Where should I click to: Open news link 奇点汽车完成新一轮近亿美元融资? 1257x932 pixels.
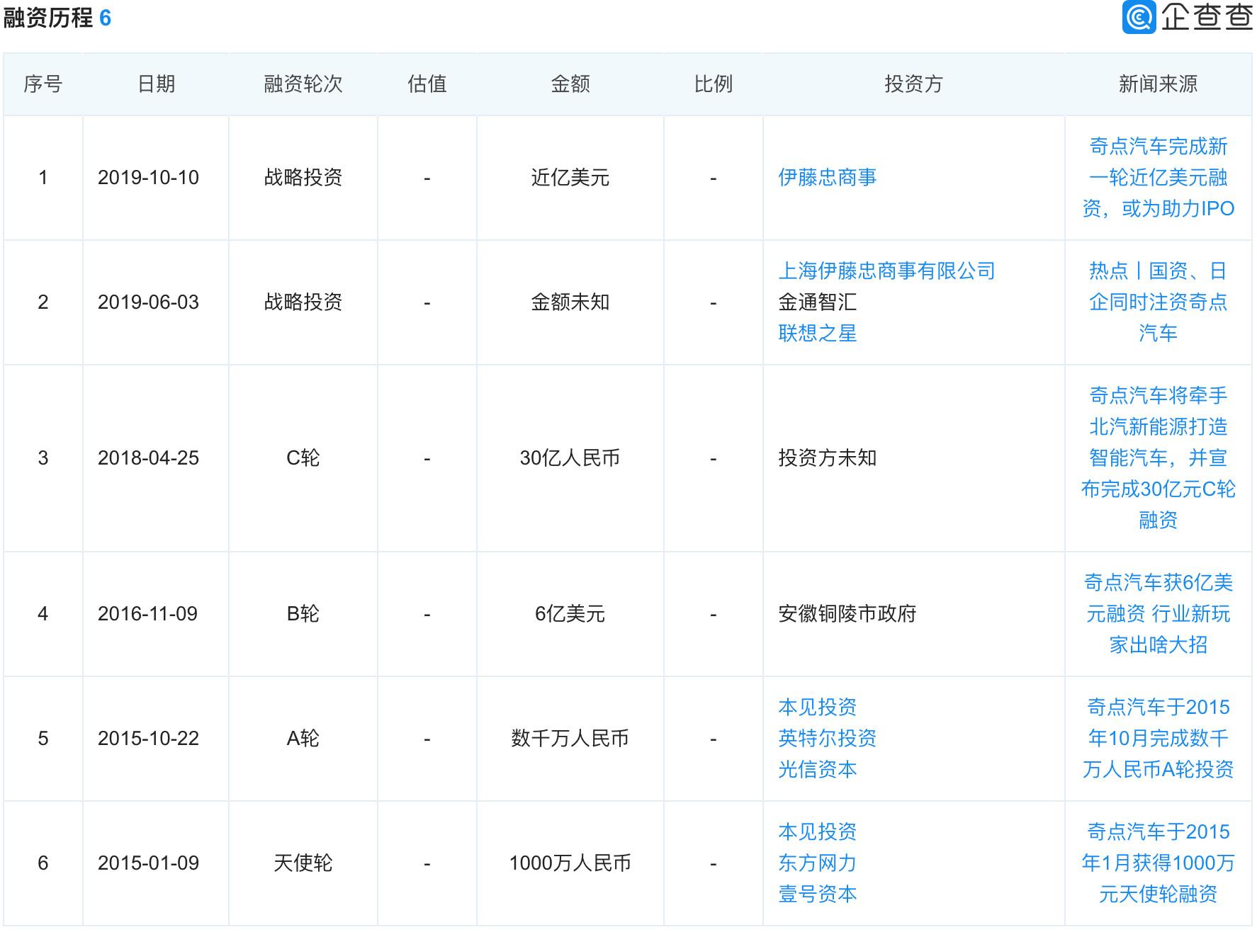click(1158, 177)
